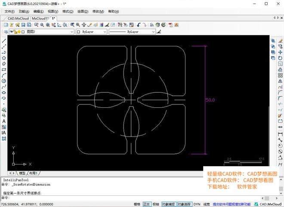Switch to the MxCloud1* tab
The width and height of the screenshot is (284, 207).
click(40, 18)
